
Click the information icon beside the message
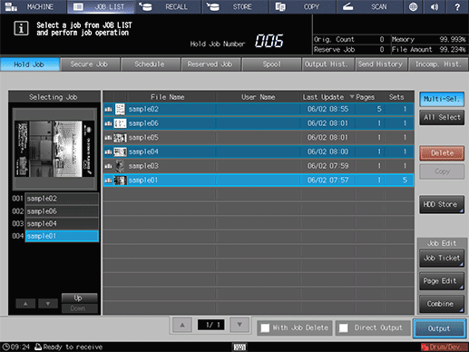click(21, 28)
